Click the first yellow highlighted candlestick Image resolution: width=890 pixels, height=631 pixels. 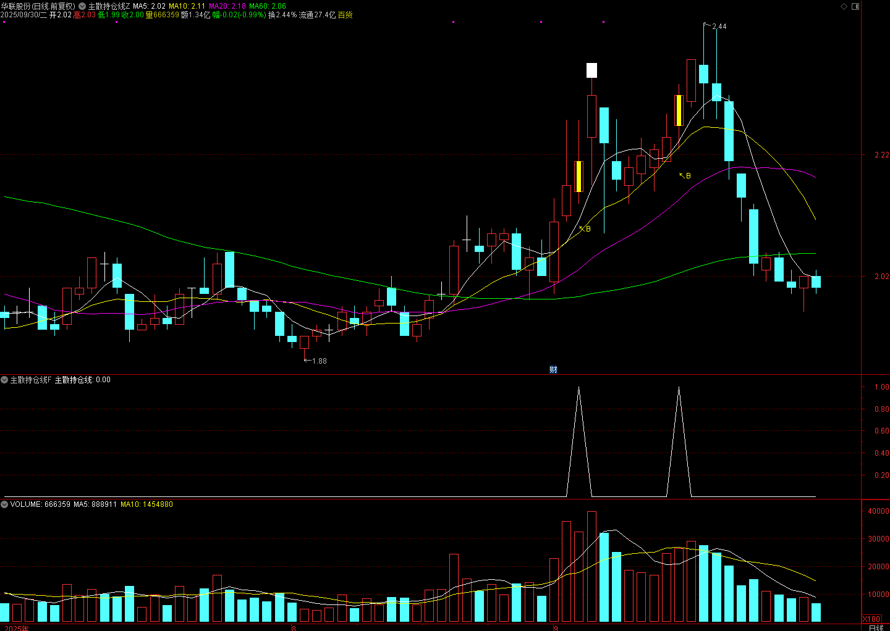point(578,177)
